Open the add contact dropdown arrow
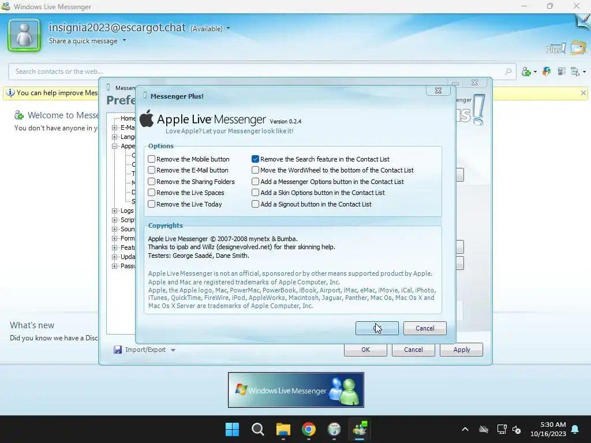Viewport: 591px width, 443px height. pyautogui.click(x=535, y=72)
